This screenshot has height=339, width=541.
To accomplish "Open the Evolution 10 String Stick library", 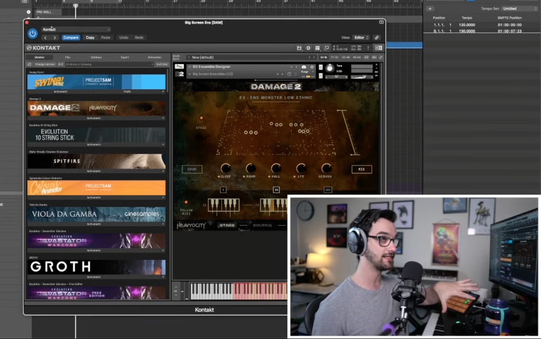I will coord(96,135).
